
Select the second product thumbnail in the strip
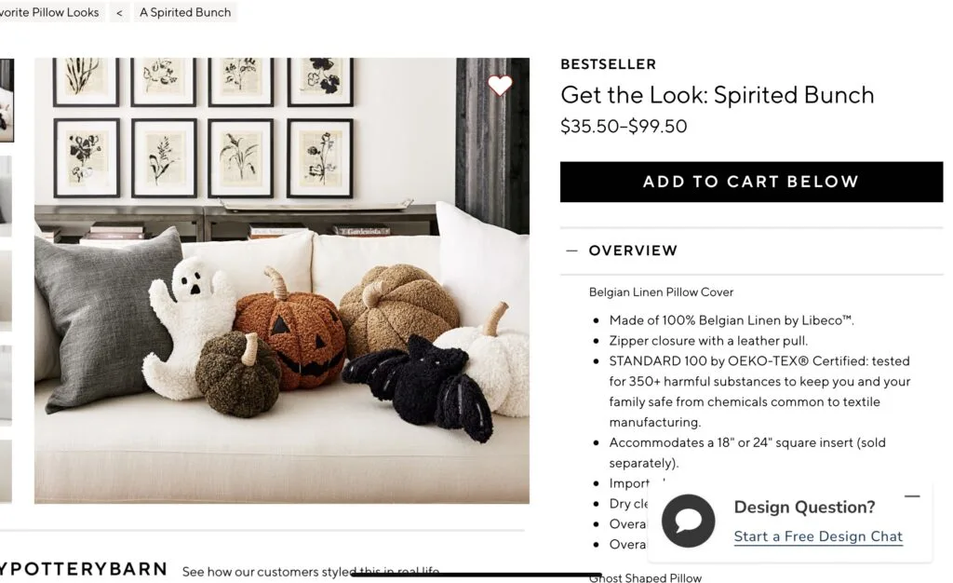pyautogui.click(x=6, y=196)
